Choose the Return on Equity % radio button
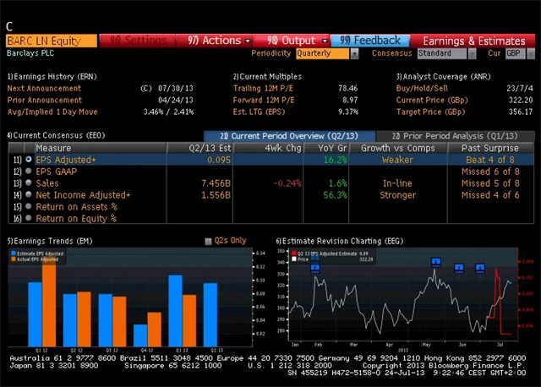This screenshot has height=387, width=541. point(29,218)
